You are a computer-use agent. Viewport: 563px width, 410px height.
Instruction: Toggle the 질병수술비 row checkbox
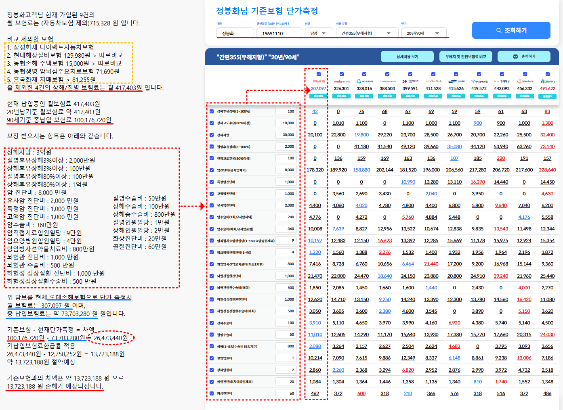[212, 335]
